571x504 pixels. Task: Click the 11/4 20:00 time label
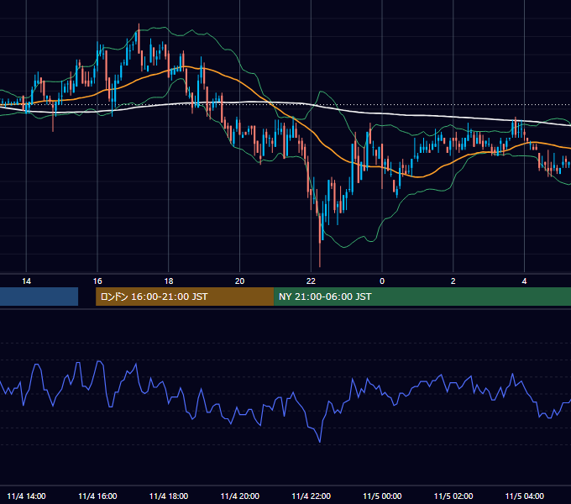239,496
